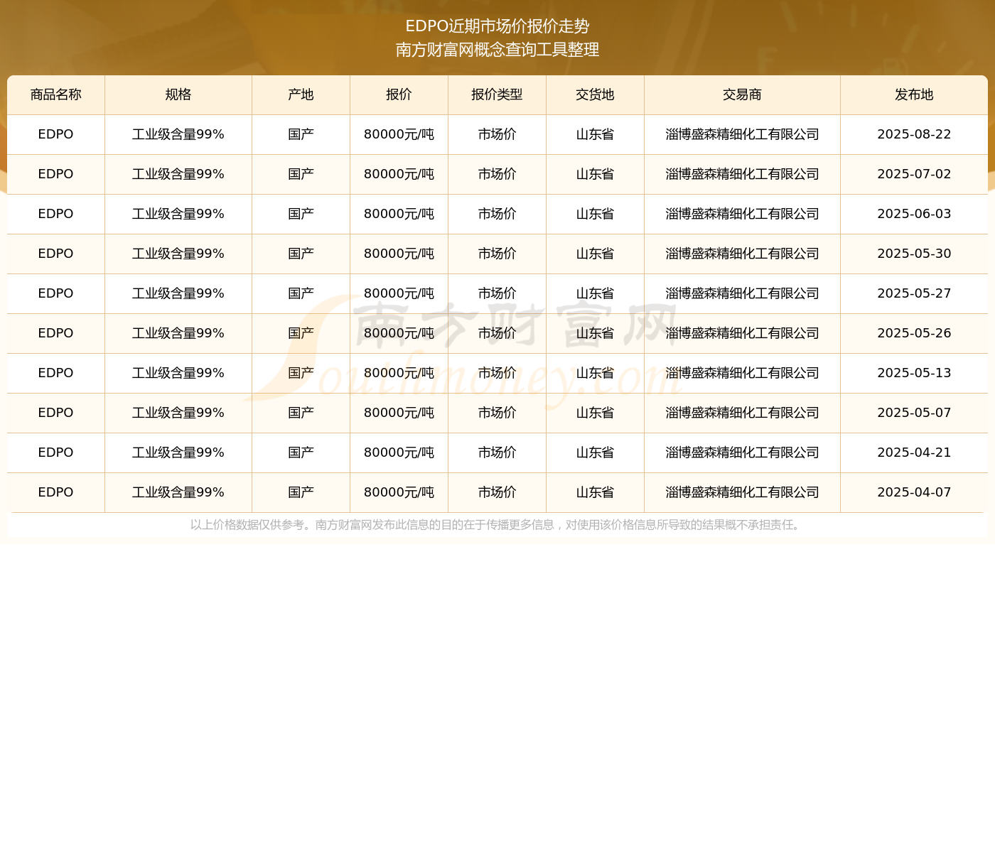Click 市场价 in the 2025-05-27 row
The height and width of the screenshot is (856, 995).
coord(497,293)
